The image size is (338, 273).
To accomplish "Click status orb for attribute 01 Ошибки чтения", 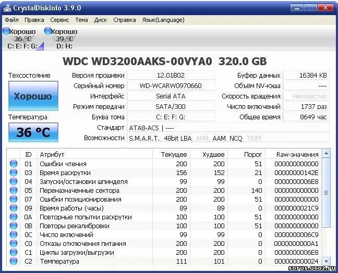I will click(14, 164).
